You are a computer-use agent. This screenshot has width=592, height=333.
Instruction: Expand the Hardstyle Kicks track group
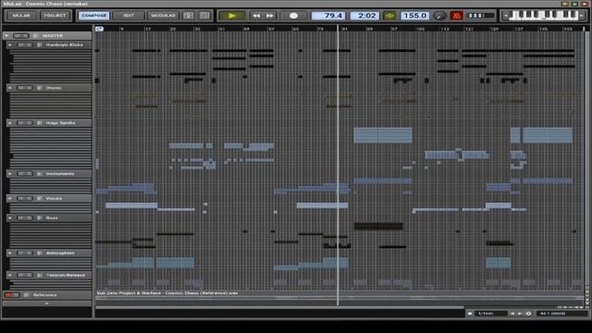click(x=10, y=44)
